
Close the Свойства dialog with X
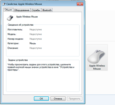pos(80,4)
